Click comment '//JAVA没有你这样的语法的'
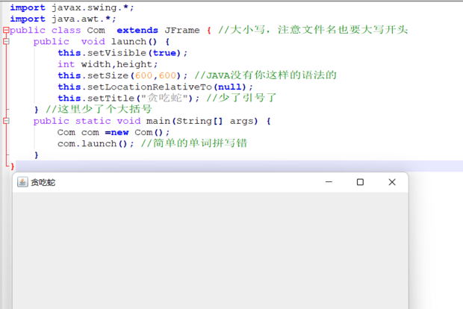This screenshot has height=309, width=463. tap(265, 75)
